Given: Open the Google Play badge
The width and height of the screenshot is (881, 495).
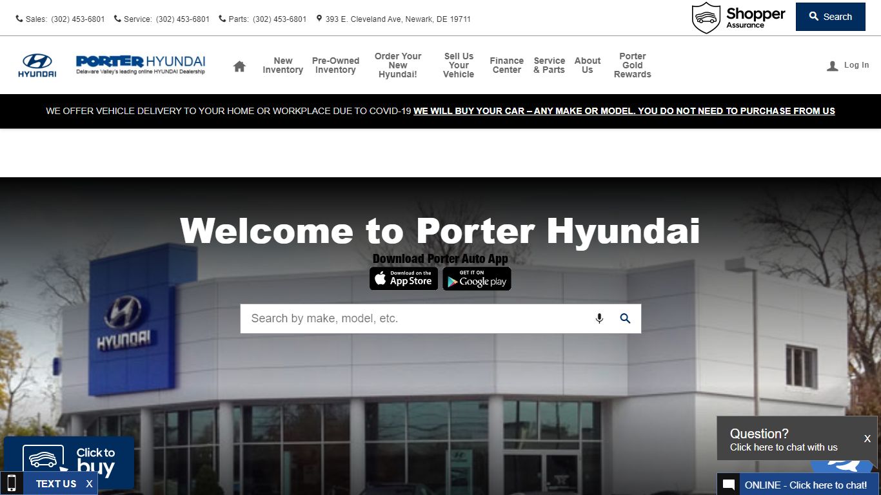Looking at the screenshot, I should 477,278.
